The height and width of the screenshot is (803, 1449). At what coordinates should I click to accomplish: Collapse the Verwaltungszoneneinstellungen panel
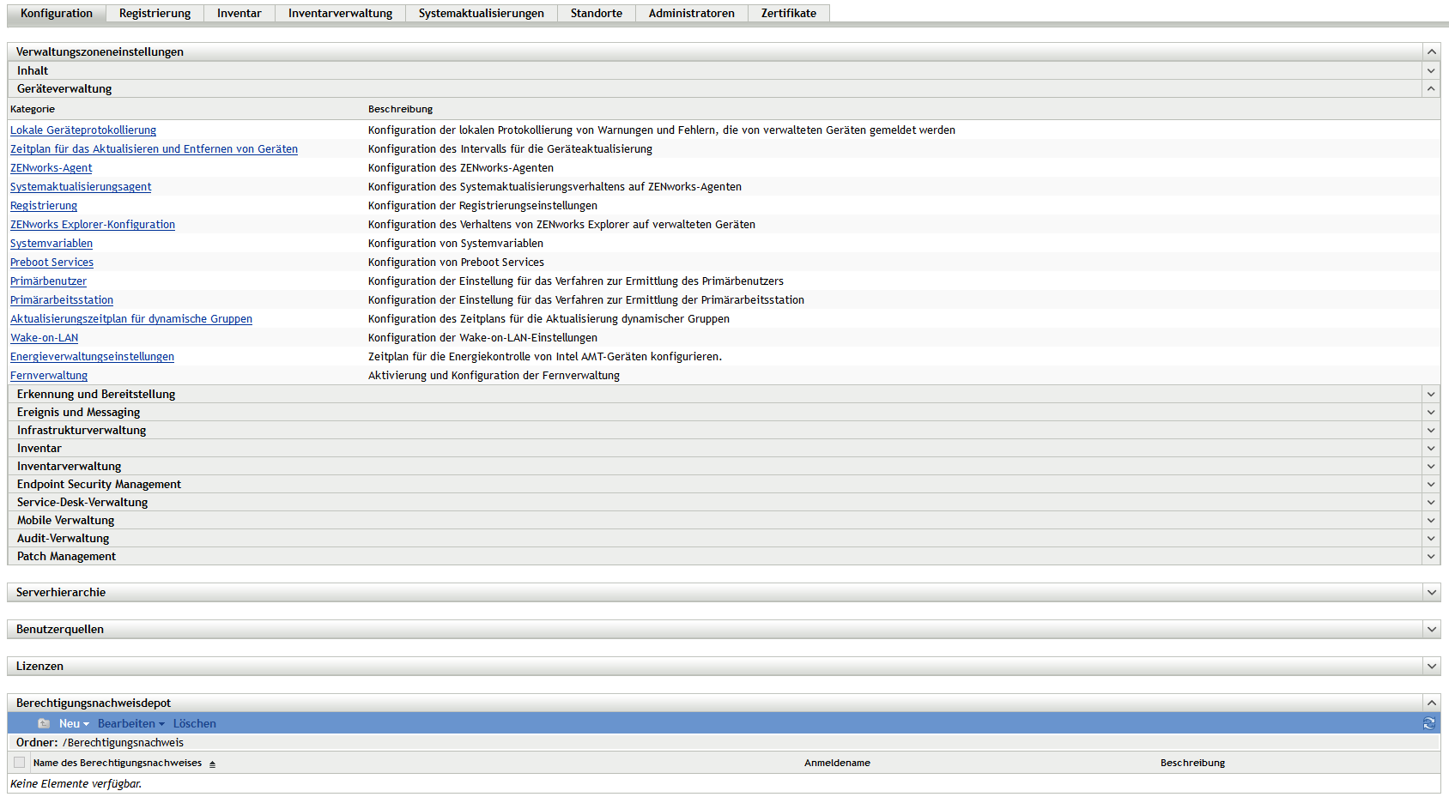click(x=1431, y=51)
